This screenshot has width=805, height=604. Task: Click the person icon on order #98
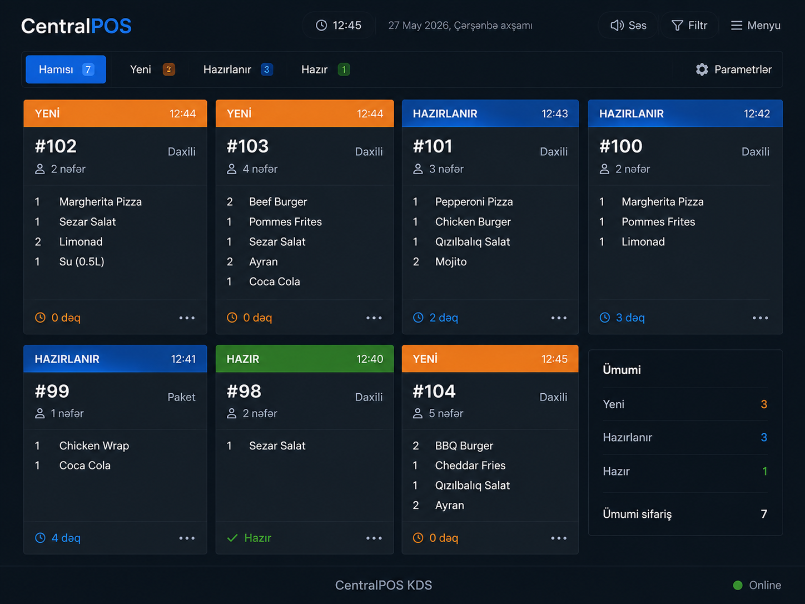[232, 414]
